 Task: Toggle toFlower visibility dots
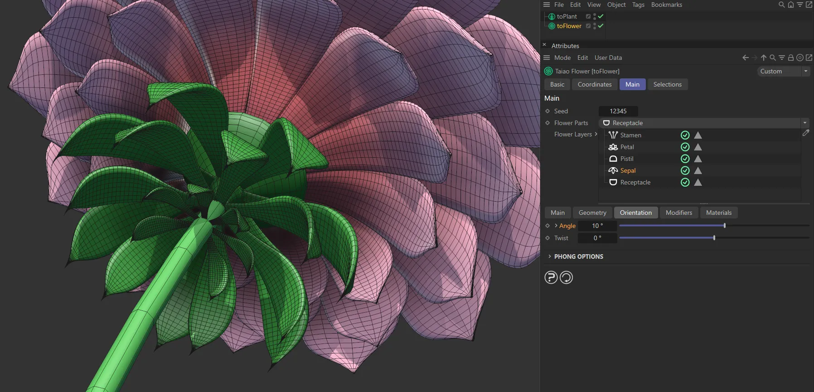(595, 26)
